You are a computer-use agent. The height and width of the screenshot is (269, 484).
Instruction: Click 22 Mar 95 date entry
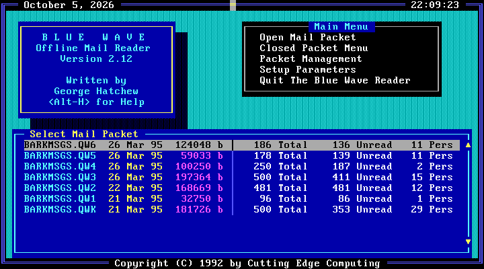coord(136,188)
